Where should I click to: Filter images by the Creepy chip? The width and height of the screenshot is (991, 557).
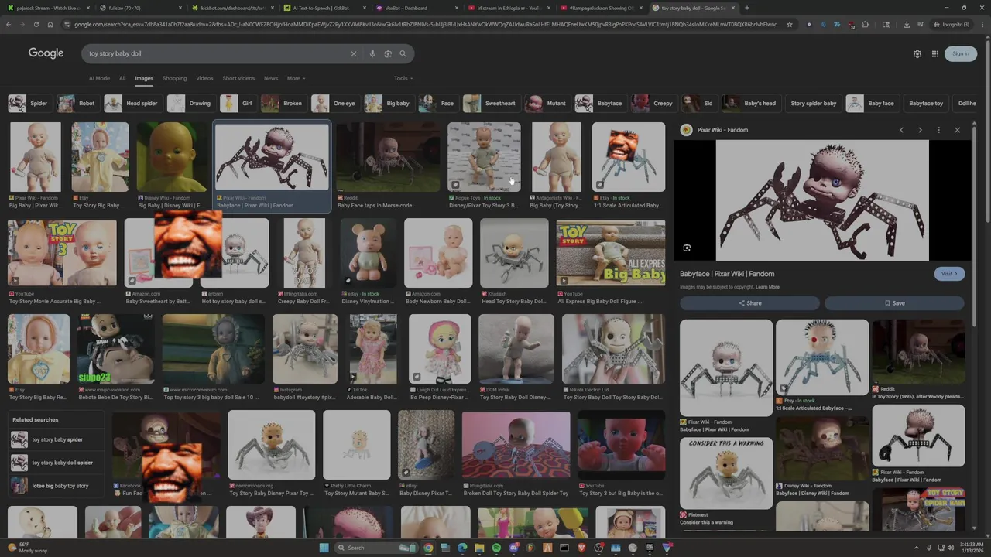(653, 103)
